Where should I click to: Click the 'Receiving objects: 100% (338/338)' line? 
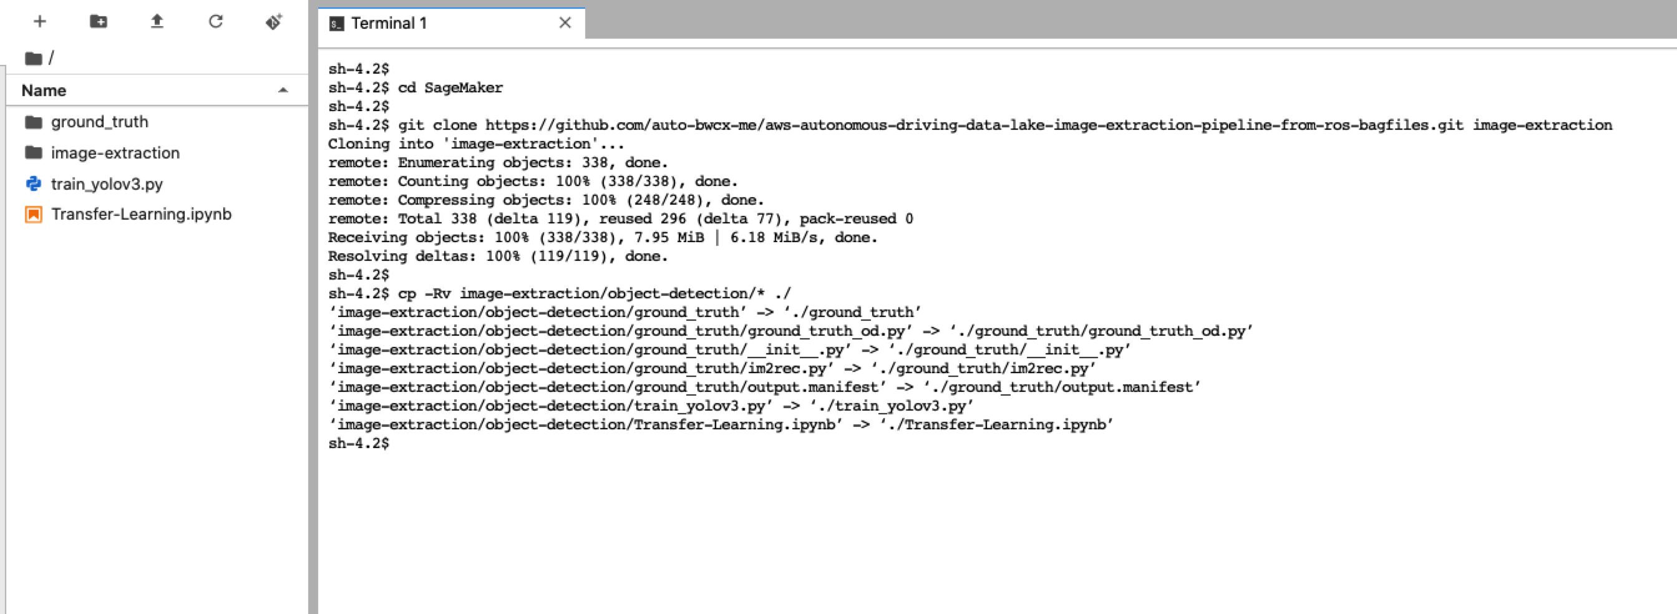point(603,238)
